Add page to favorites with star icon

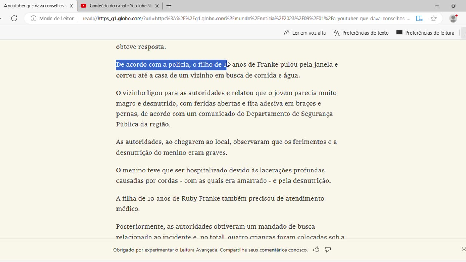coord(433,18)
